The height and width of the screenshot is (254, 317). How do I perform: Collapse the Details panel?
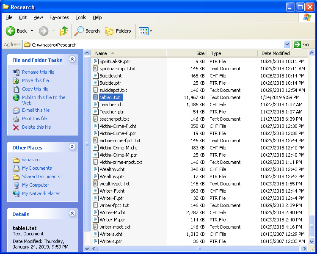[x=72, y=213]
